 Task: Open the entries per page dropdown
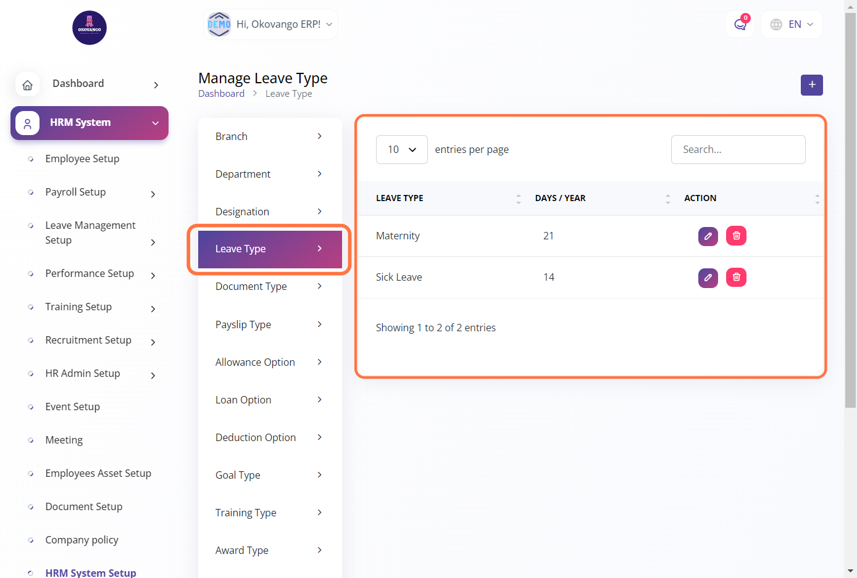[x=401, y=150]
